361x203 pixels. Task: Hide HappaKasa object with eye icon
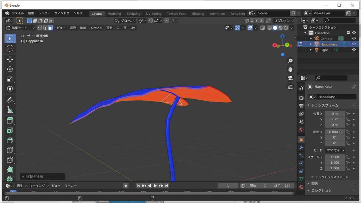pos(354,44)
